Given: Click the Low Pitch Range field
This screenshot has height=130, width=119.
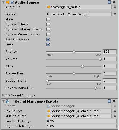Looking at the screenshot, I should (81, 121).
